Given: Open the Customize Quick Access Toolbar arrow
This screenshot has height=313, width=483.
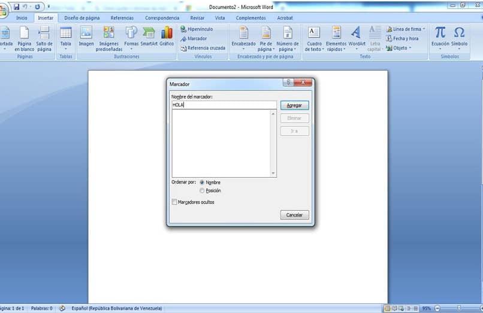Looking at the screenshot, I should tap(49, 7).
